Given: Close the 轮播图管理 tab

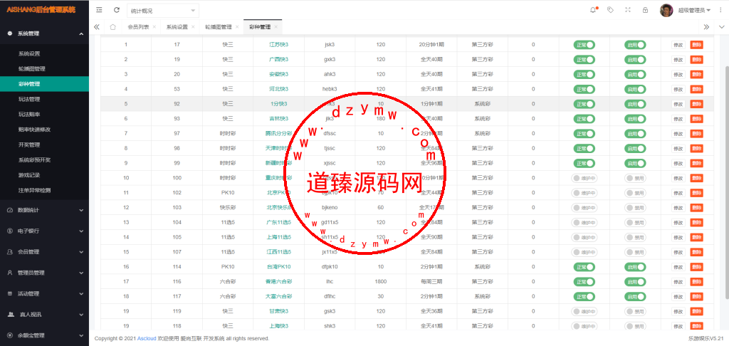Looking at the screenshot, I should click(236, 27).
